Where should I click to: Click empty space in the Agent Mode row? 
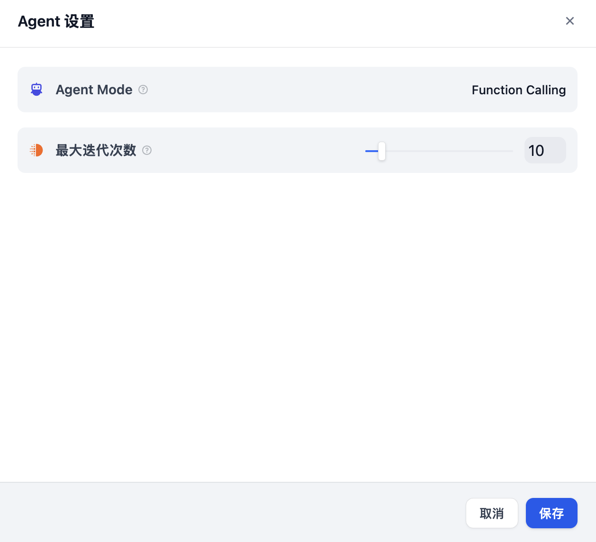(x=303, y=90)
